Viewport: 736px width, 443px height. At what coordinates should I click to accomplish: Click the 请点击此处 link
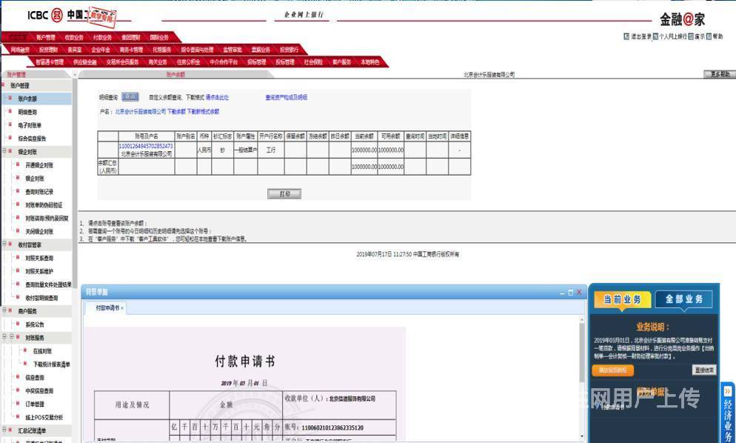(218, 97)
